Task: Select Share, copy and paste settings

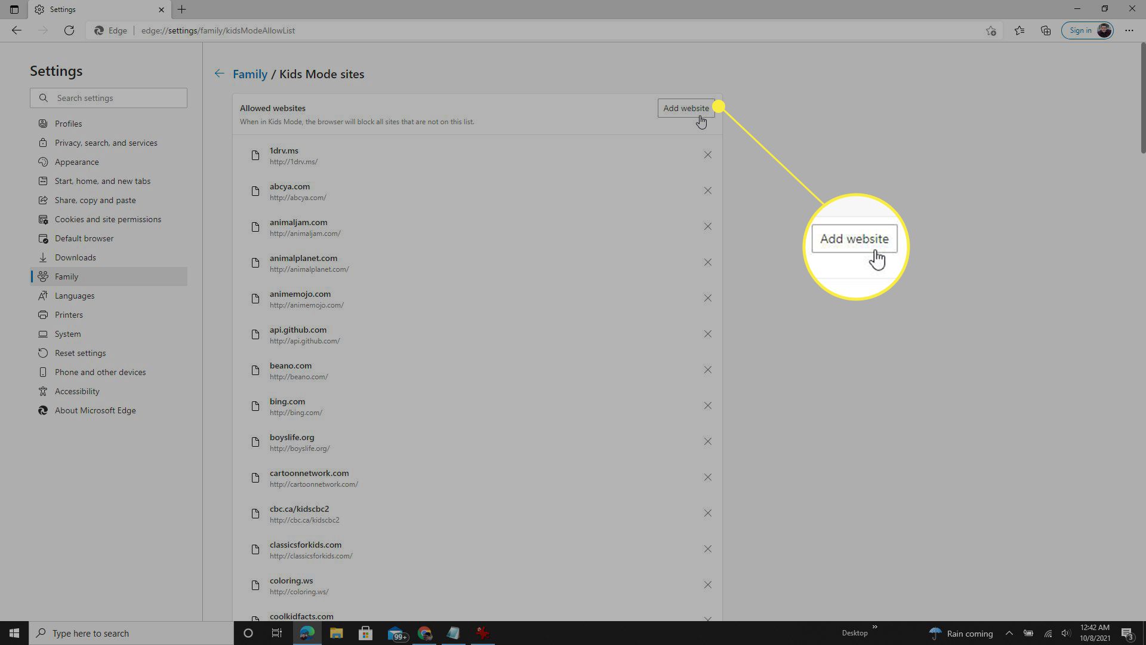Action: click(x=109, y=200)
